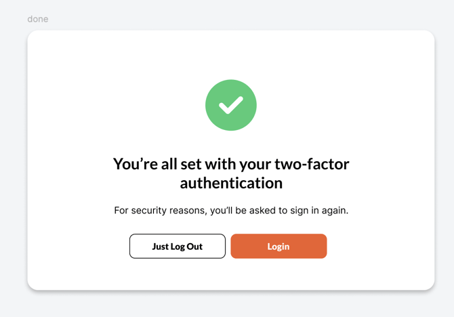The height and width of the screenshot is (317, 454).
Task: Click the word "authentication" in the heading
Action: pos(231,183)
